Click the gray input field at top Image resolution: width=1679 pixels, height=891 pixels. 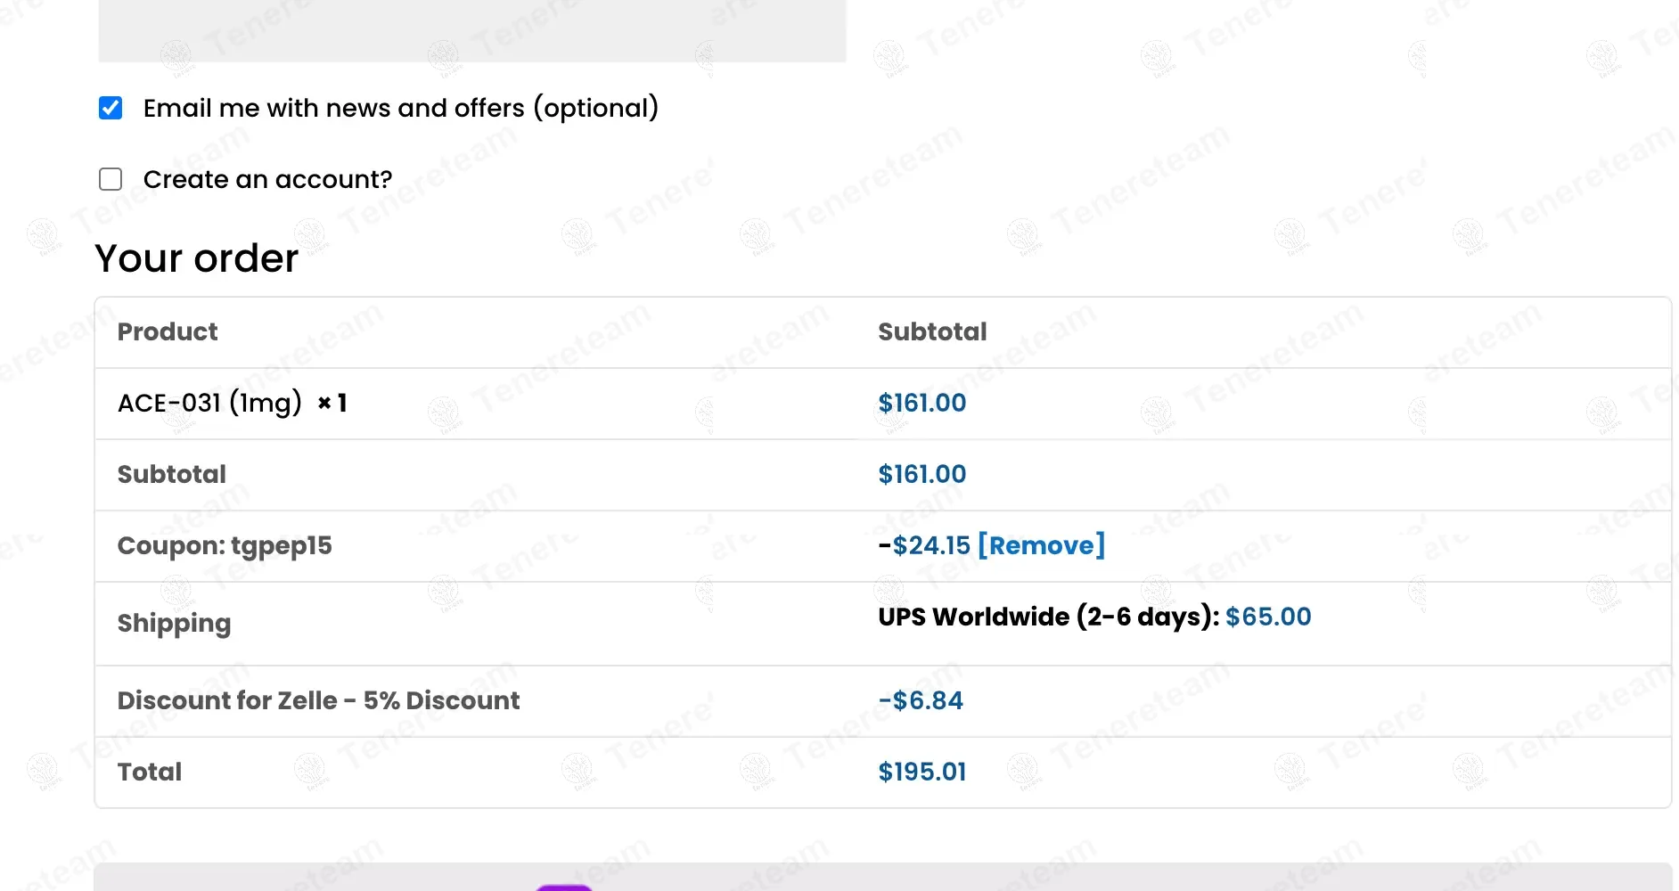click(x=471, y=31)
